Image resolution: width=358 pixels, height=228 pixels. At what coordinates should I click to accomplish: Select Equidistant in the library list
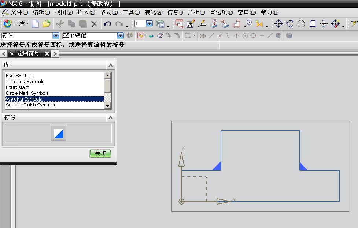[55, 87]
